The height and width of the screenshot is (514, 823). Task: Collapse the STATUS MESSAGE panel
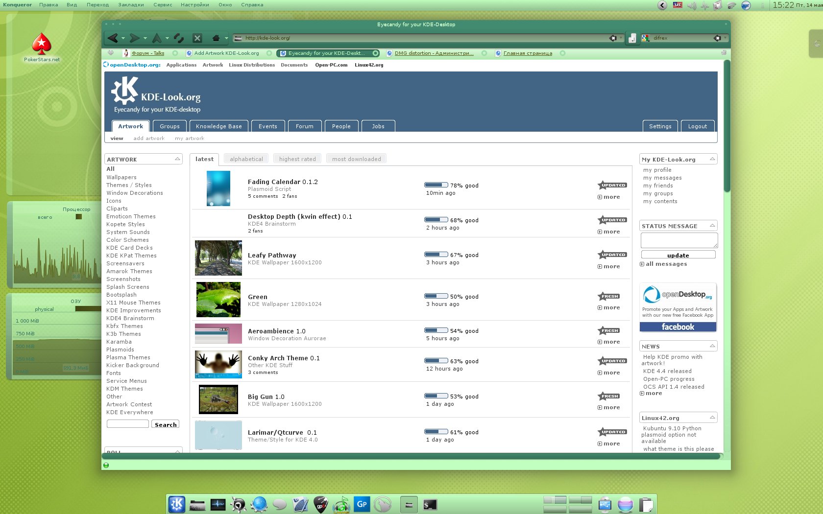pyautogui.click(x=712, y=226)
